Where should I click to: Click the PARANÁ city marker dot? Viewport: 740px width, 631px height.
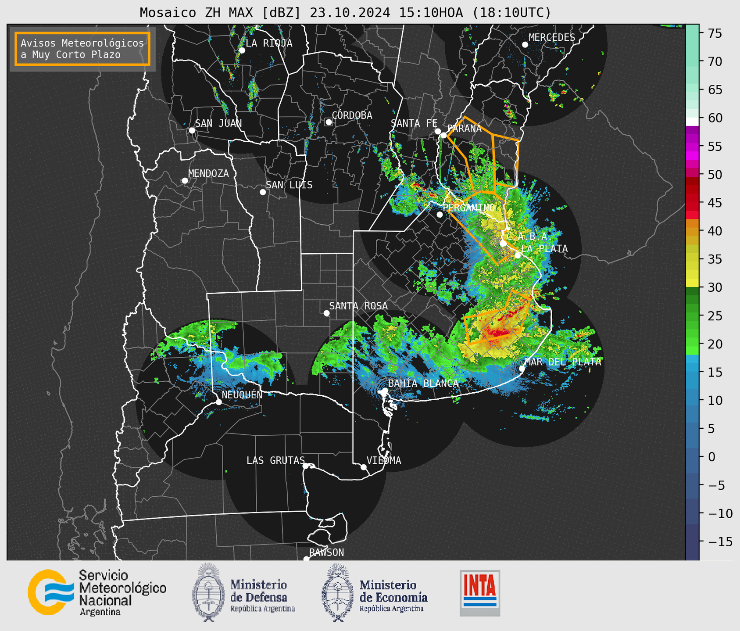[443, 135]
